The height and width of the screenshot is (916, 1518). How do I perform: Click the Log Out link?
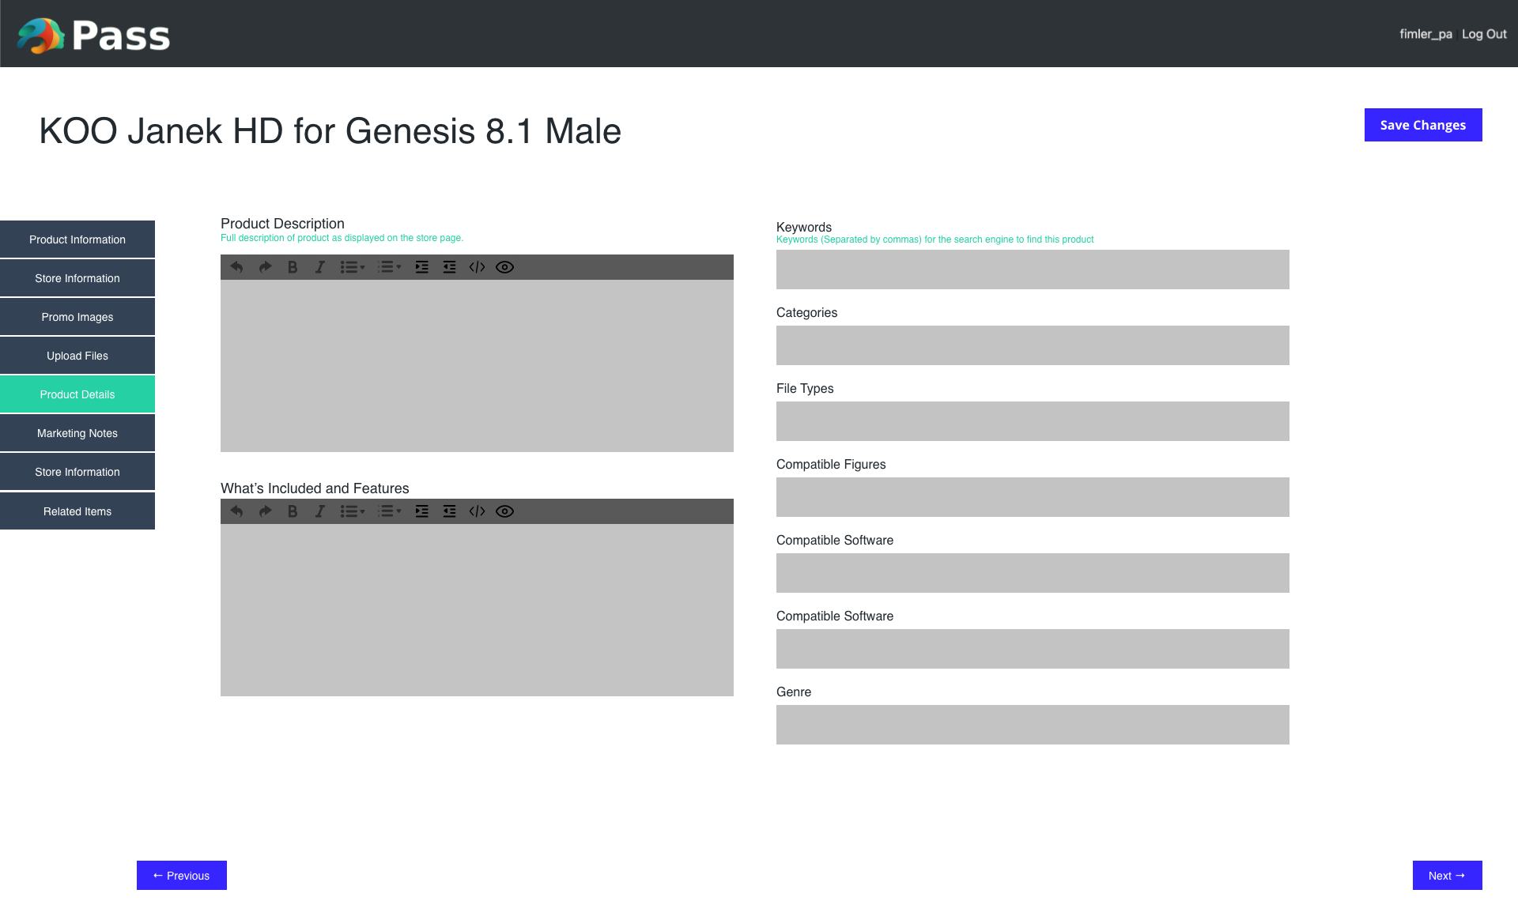tap(1484, 34)
